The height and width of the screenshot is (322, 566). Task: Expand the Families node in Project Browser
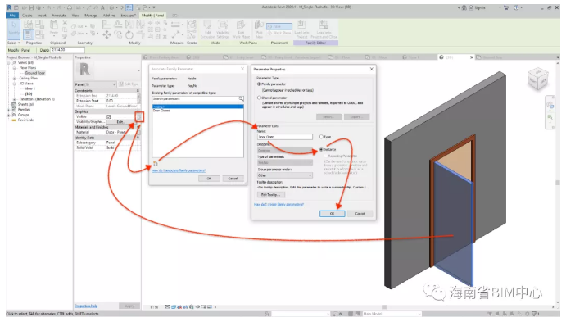pos(9,109)
